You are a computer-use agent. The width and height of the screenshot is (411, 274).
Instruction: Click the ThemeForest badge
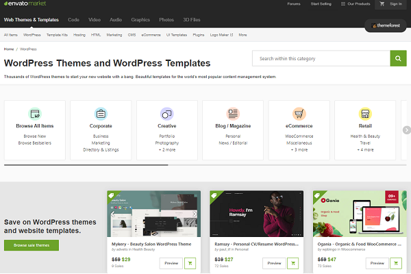tap(386, 25)
